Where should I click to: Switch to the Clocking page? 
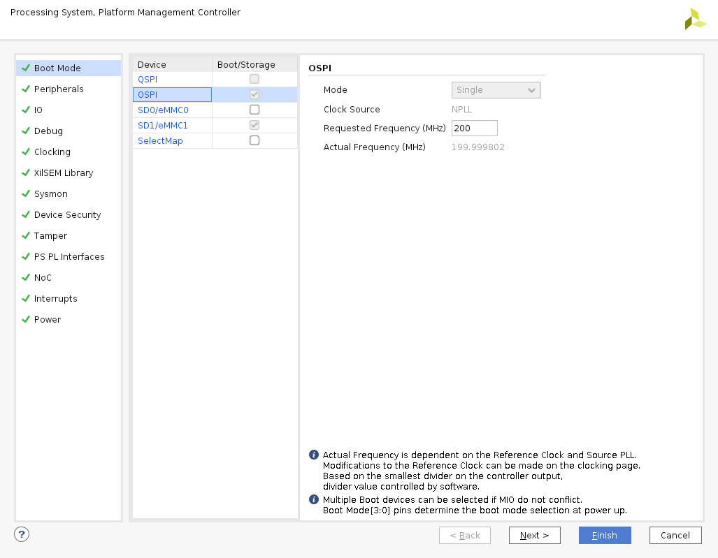point(52,152)
